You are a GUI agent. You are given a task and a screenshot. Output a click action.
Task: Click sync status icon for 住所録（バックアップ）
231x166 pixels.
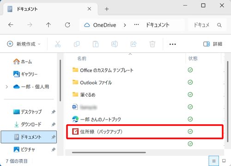point(190,132)
